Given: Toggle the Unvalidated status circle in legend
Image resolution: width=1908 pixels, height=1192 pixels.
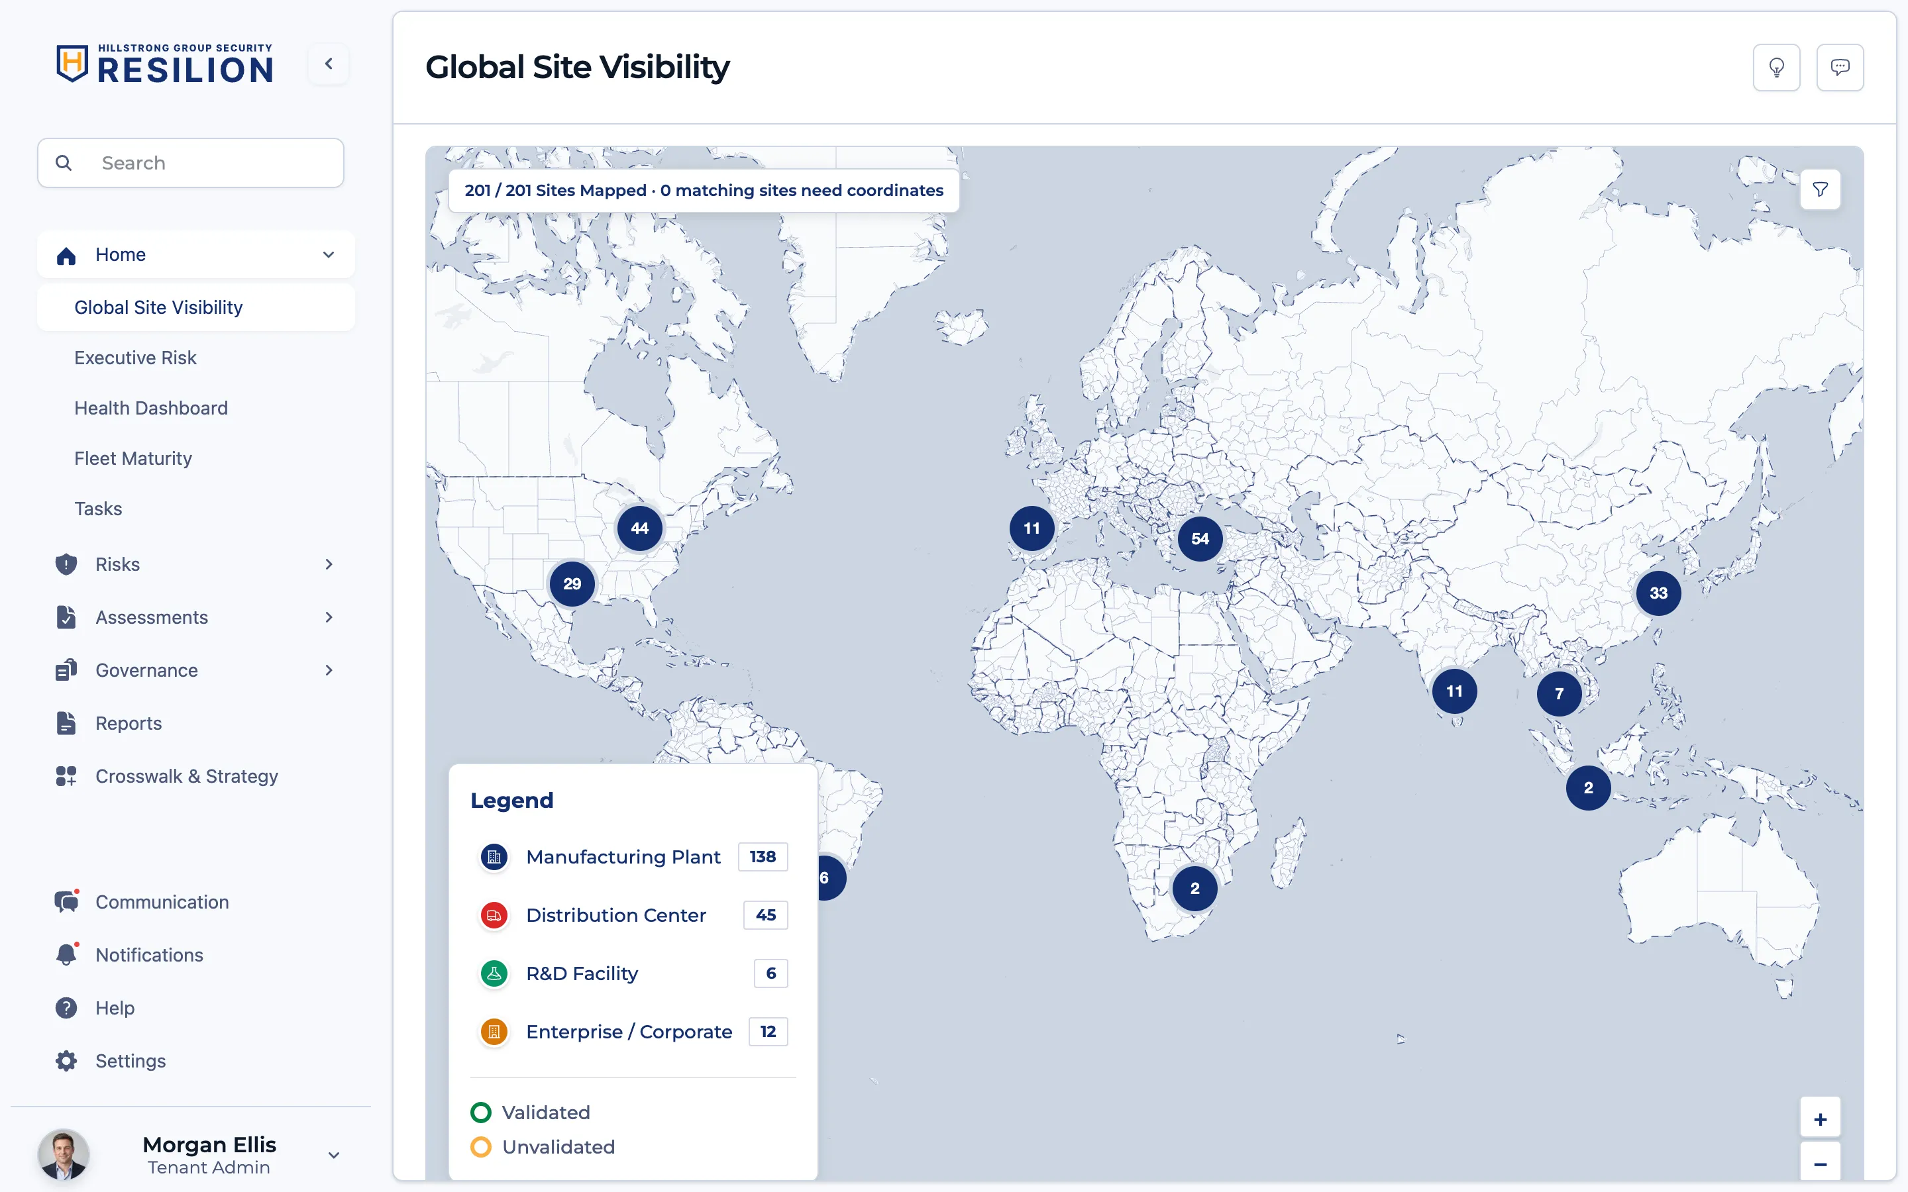Looking at the screenshot, I should pos(481,1147).
